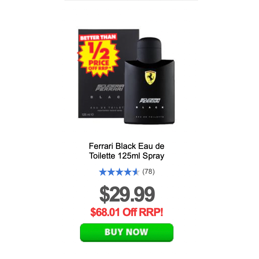Click the 125 ml label on the box
The image size is (259, 259).
[x=88, y=115]
